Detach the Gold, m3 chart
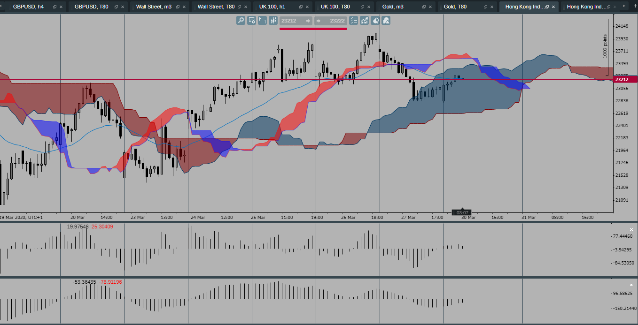The height and width of the screenshot is (325, 638). [x=424, y=7]
